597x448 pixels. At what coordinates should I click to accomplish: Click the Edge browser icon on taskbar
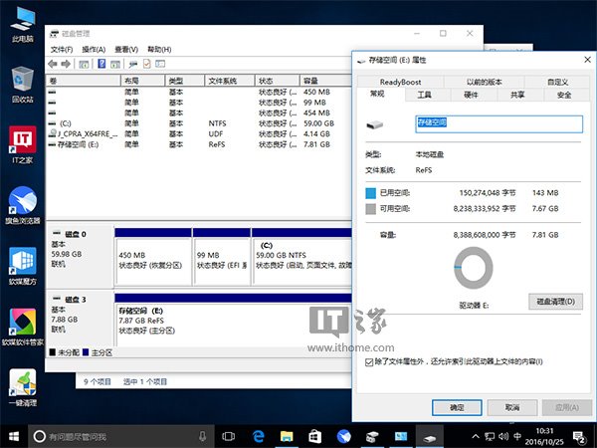point(257,436)
